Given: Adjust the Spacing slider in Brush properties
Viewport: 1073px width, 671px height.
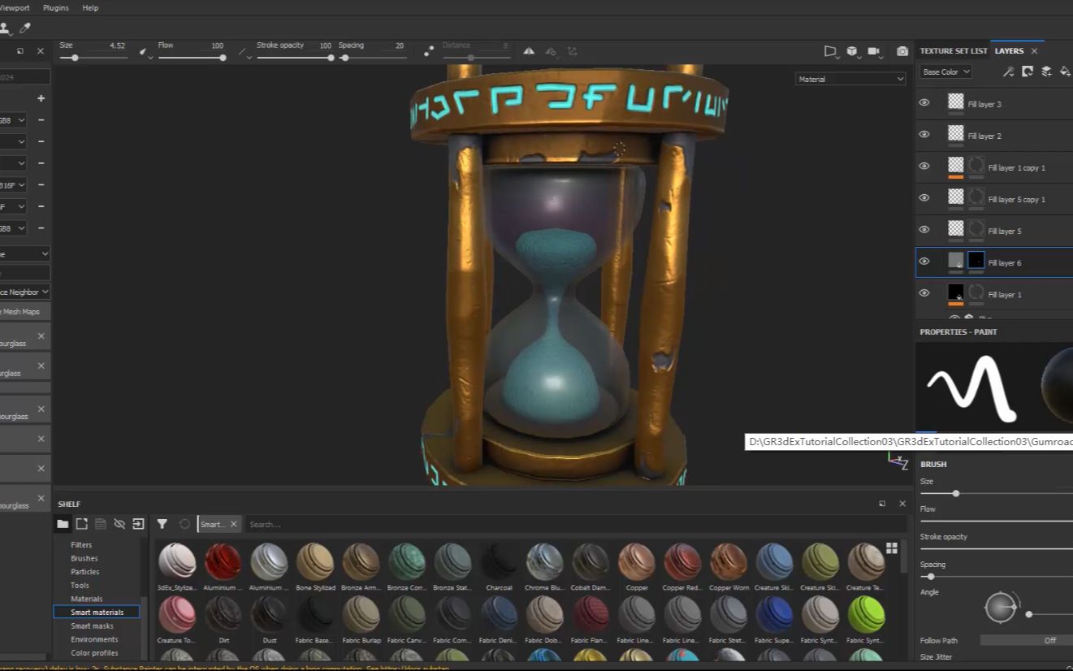Looking at the screenshot, I should (997, 577).
